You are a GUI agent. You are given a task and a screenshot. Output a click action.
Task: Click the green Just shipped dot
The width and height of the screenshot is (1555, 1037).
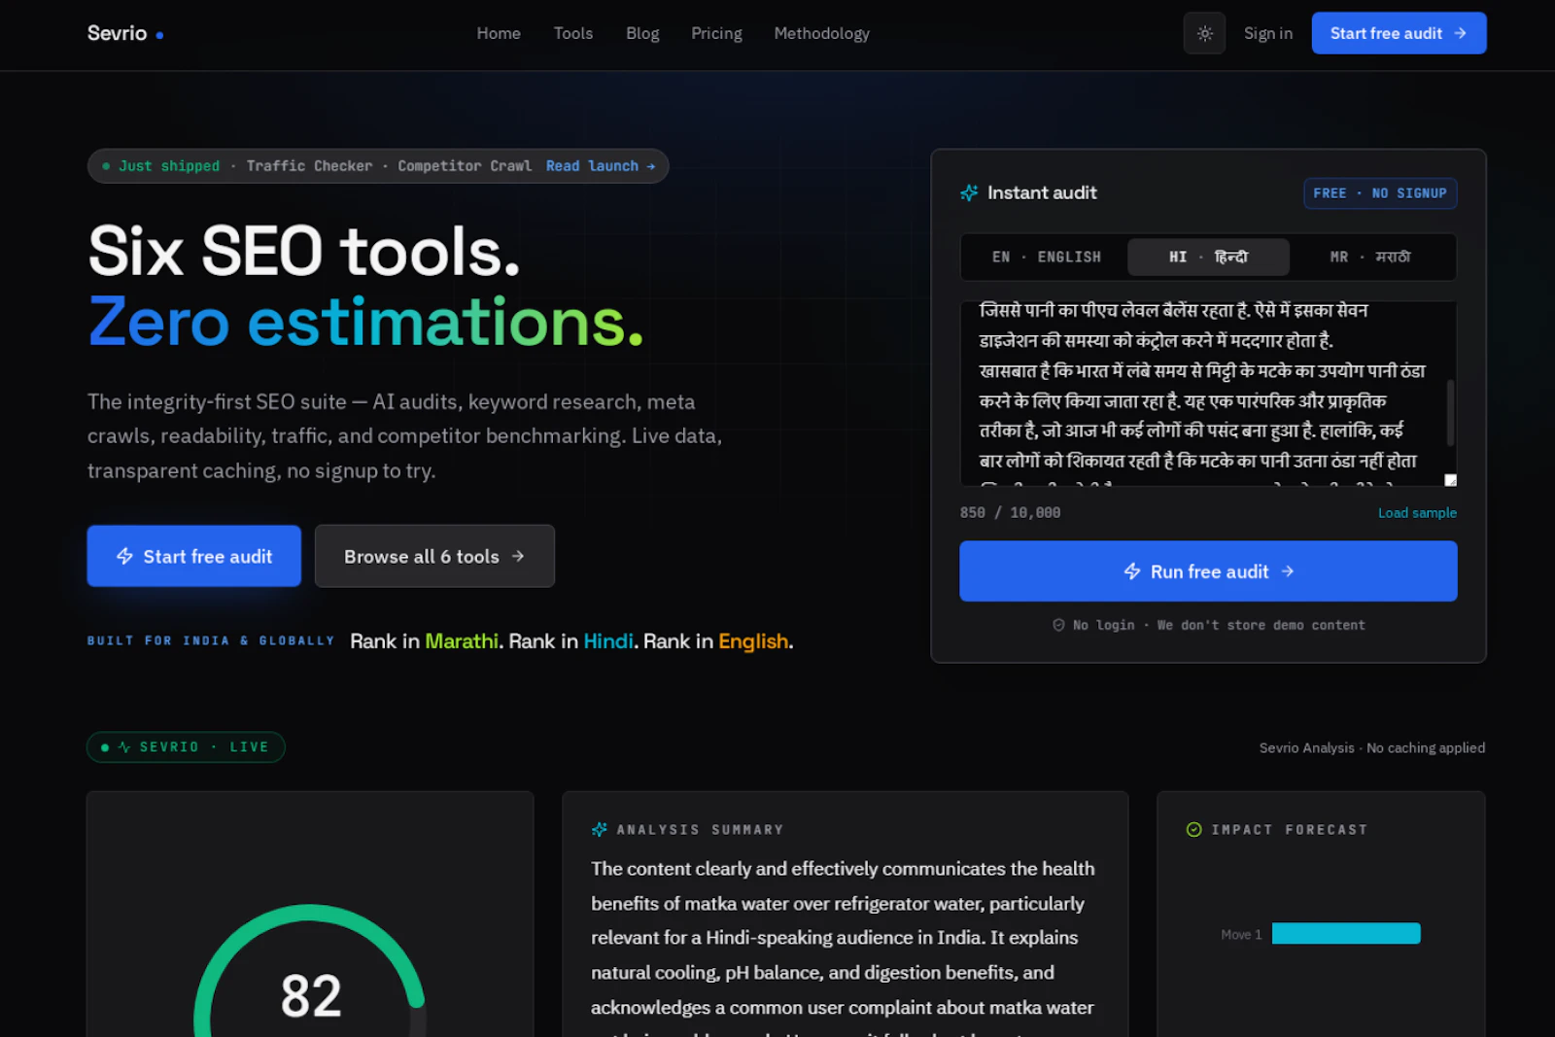[x=106, y=166]
